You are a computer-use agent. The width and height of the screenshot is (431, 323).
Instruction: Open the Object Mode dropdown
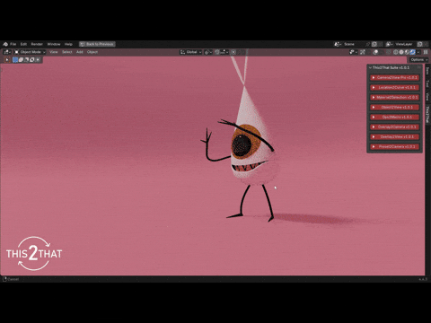click(30, 52)
